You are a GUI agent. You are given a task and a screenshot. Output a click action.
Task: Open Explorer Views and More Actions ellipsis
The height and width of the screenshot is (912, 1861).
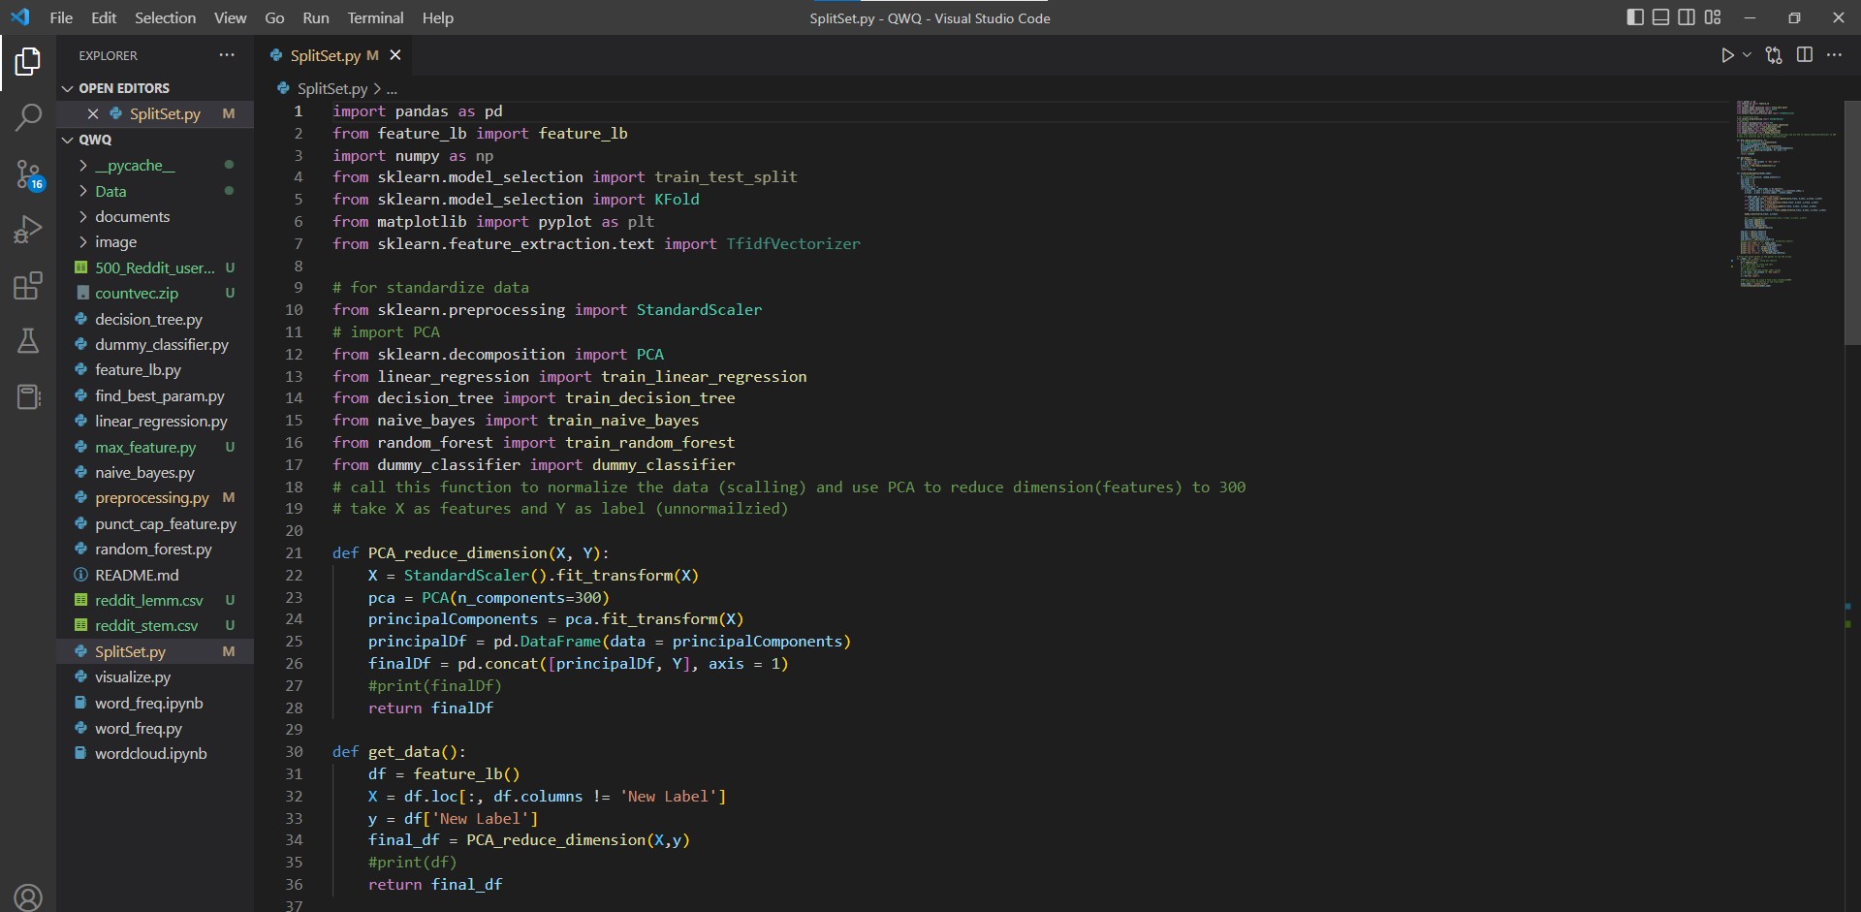(x=227, y=55)
